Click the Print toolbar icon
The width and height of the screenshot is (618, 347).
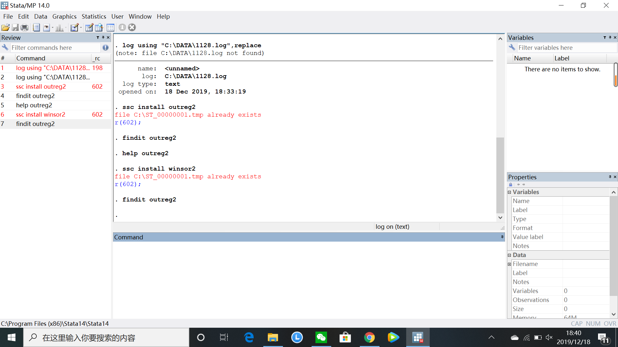(x=24, y=28)
